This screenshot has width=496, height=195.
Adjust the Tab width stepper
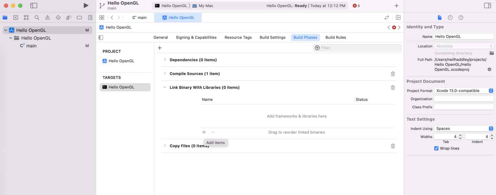click(460, 137)
